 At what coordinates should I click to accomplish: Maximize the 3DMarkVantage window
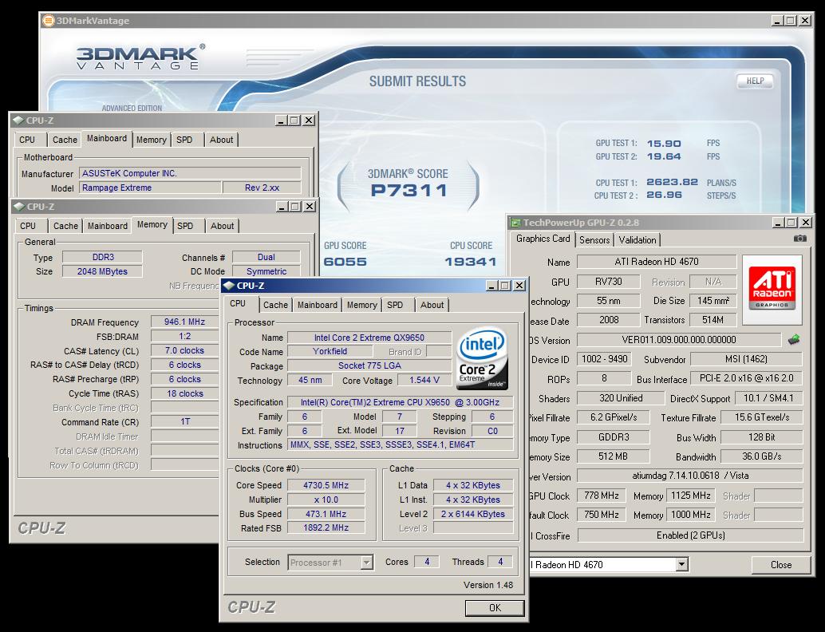(x=791, y=21)
